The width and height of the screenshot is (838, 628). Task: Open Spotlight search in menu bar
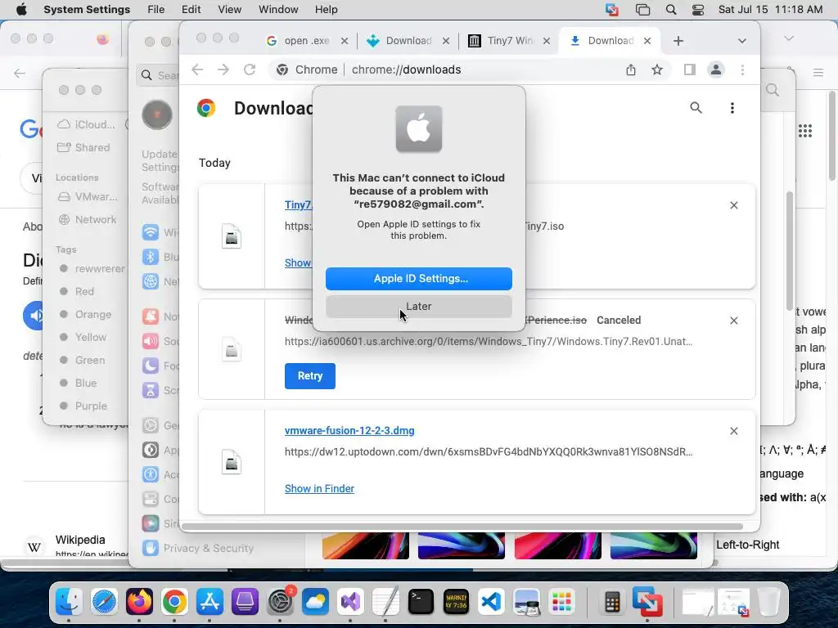(x=671, y=10)
